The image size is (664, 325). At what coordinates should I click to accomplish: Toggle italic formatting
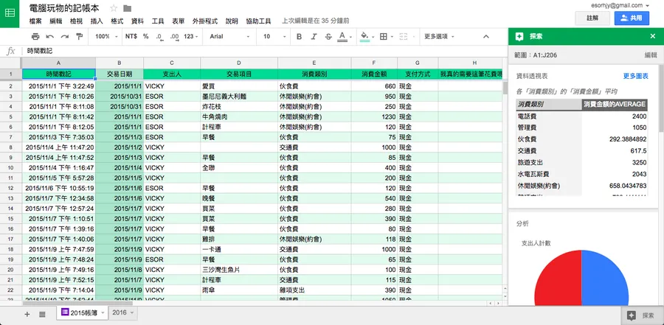coord(313,36)
